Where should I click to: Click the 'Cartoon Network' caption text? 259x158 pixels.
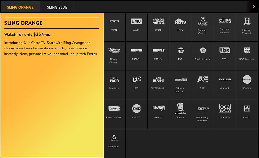(224, 31)
